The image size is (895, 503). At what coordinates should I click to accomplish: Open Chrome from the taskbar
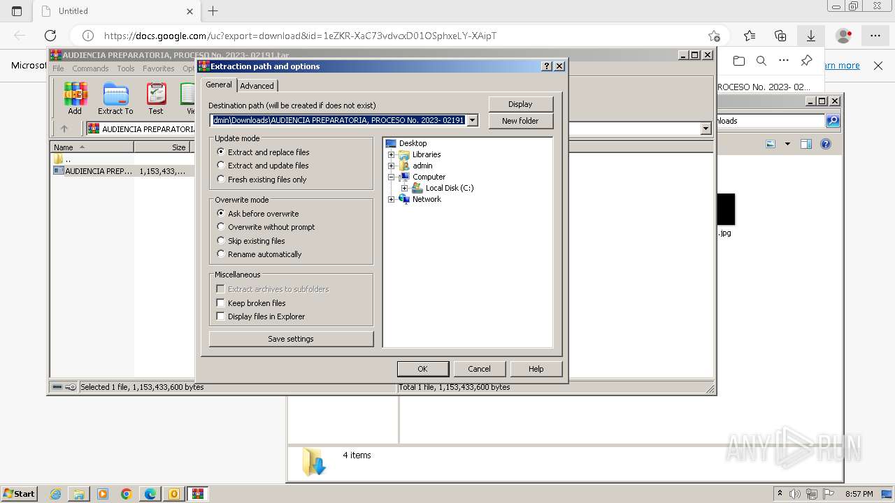(x=127, y=494)
